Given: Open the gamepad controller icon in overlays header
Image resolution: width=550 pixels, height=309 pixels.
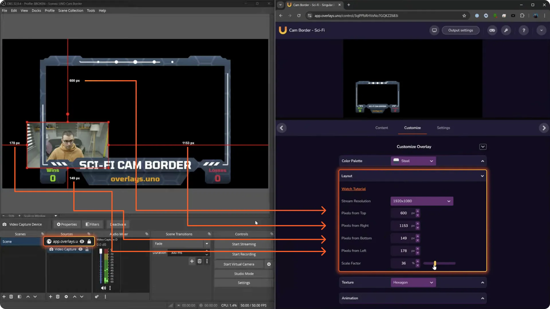Looking at the screenshot, I should 492,30.
